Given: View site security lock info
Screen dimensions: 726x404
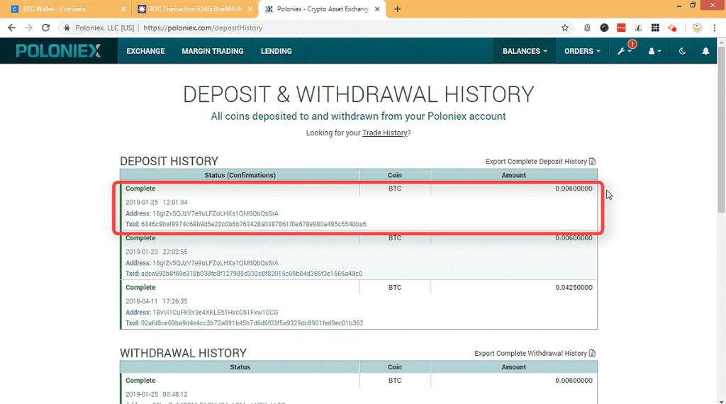Looking at the screenshot, I should tap(67, 28).
